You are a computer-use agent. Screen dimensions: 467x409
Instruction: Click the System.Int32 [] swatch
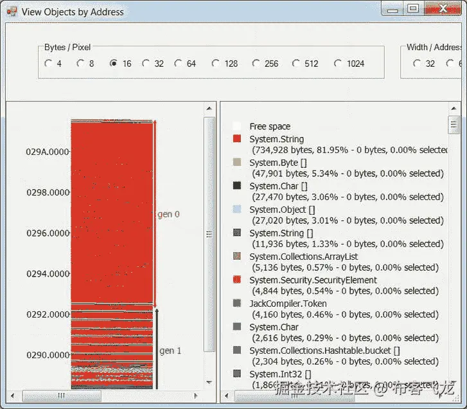237,373
